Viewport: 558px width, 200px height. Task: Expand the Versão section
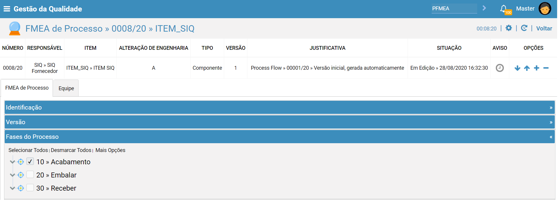(279, 122)
